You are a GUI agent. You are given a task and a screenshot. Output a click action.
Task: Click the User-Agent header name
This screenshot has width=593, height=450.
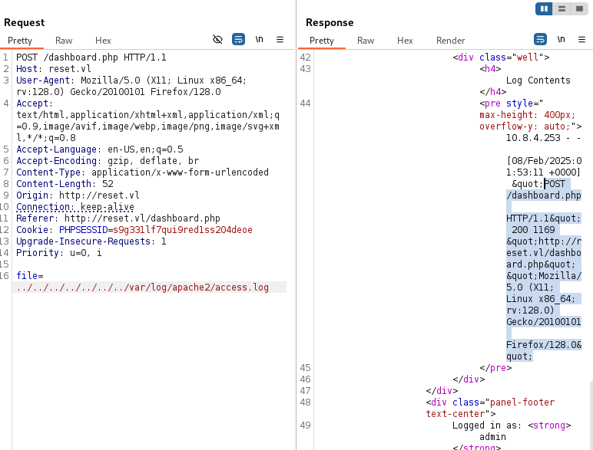pos(43,80)
